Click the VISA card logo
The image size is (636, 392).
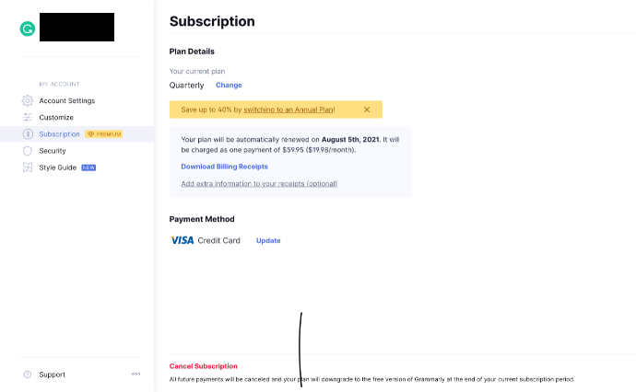click(183, 240)
